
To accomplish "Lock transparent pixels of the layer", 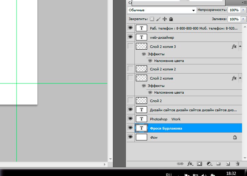I will point(152,19).
